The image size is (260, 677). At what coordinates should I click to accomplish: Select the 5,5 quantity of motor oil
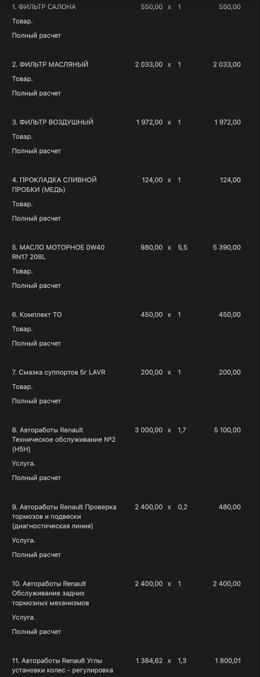183,248
